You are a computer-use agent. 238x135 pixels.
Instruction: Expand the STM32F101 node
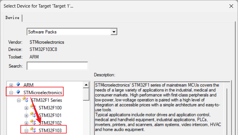pyautogui.click(x=26, y=116)
